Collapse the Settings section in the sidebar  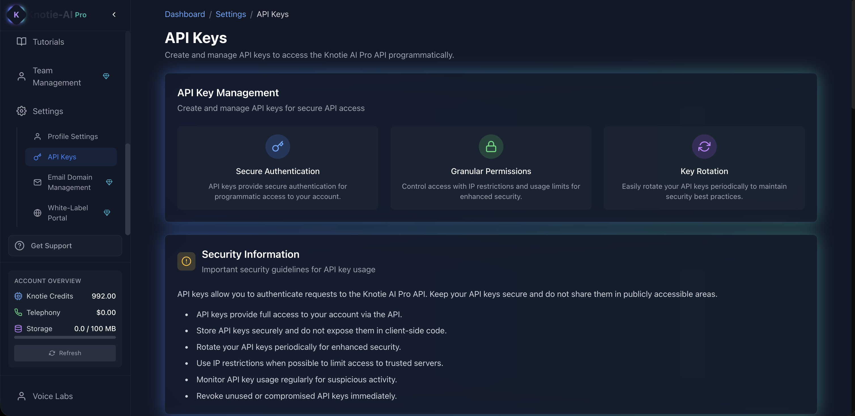tap(48, 111)
